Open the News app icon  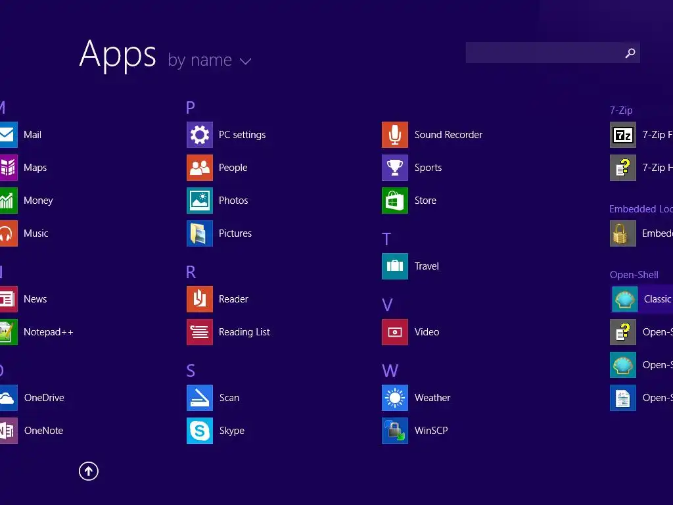click(x=9, y=299)
